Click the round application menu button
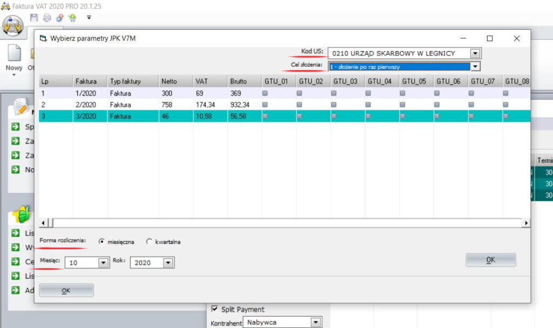Image resolution: width=553 pixels, height=328 pixels. 13,24
